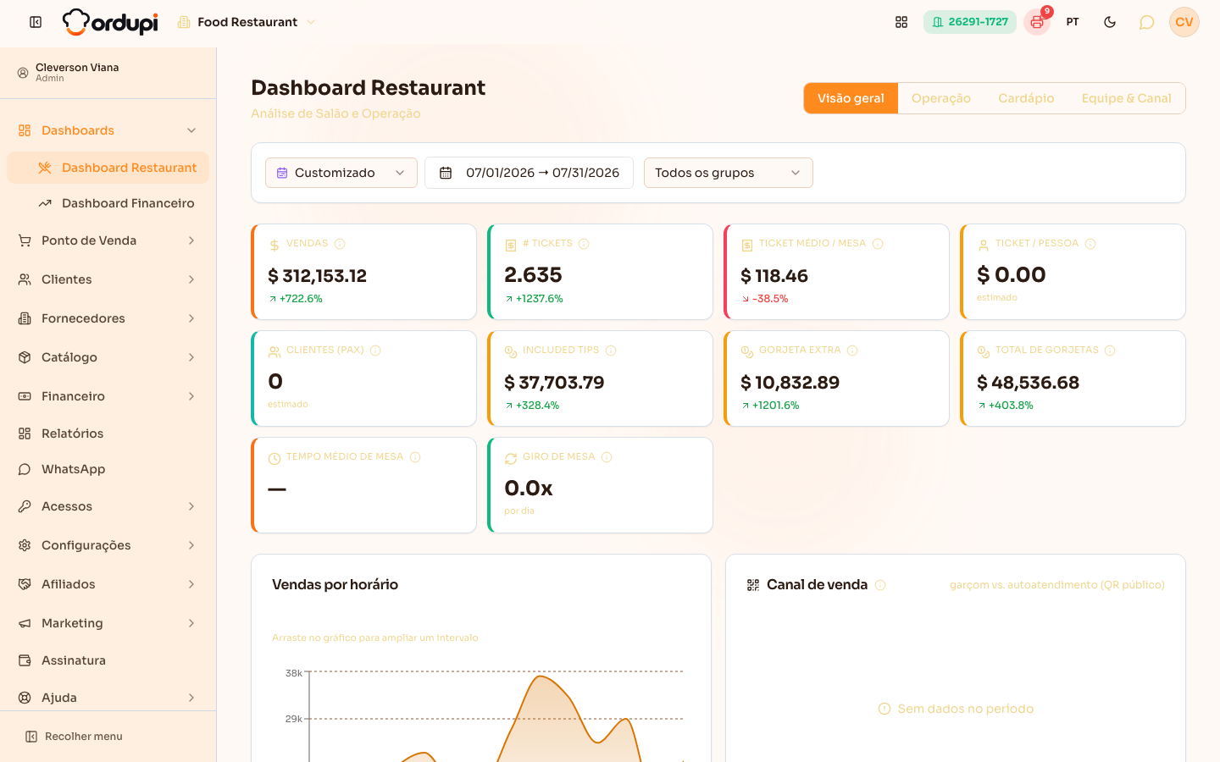The width and height of the screenshot is (1220, 762).
Task: Toggle dark mode moon icon
Action: click(1110, 22)
